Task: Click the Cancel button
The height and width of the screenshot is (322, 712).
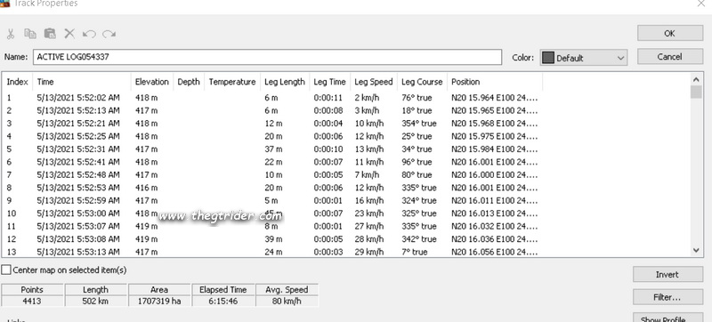Action: click(x=670, y=57)
